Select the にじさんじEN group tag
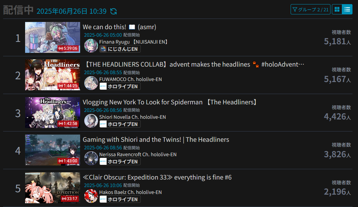 [120, 49]
